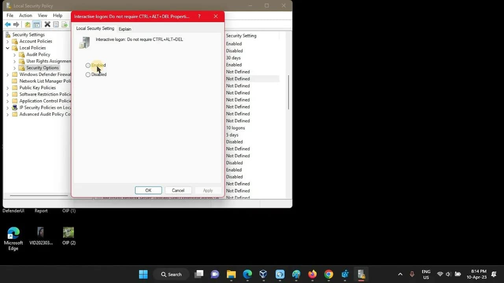Open the View menu
504x283 pixels.
click(x=43, y=15)
